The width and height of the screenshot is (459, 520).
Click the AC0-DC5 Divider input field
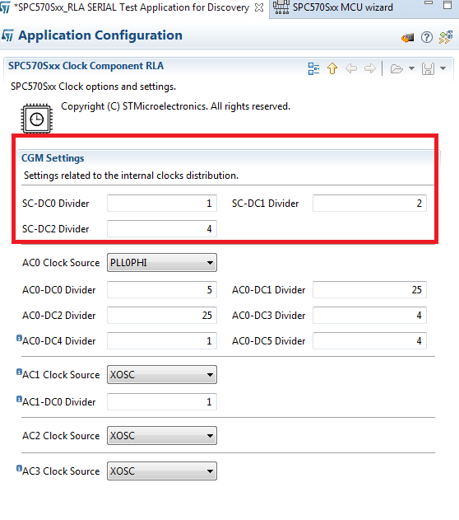369,340
